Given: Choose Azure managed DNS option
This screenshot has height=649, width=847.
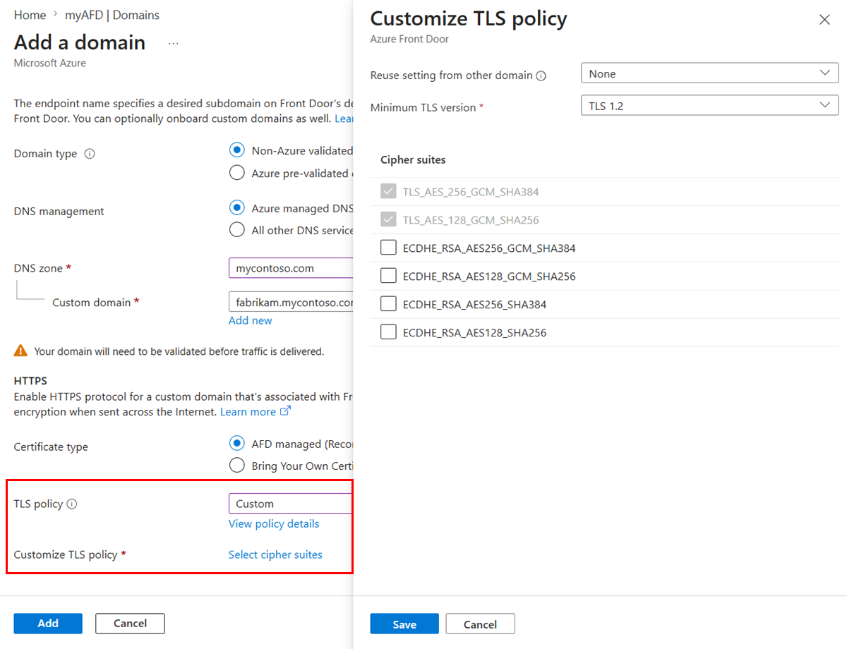Looking at the screenshot, I should (x=237, y=208).
